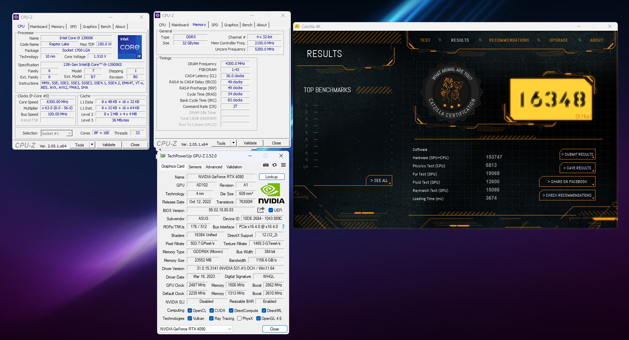This screenshot has height=340, width=629.
Task: Click the GPU Name field NVIDIA GeForce RTX 4090
Action: click(x=221, y=177)
